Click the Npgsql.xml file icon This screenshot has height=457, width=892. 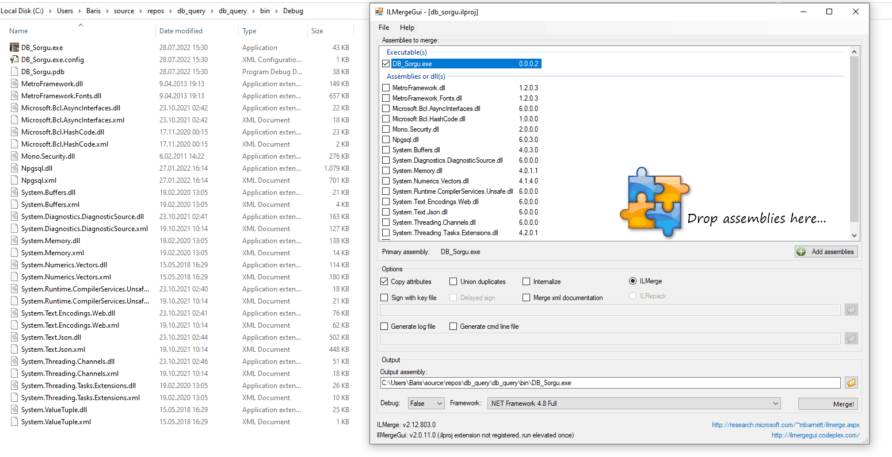14,180
